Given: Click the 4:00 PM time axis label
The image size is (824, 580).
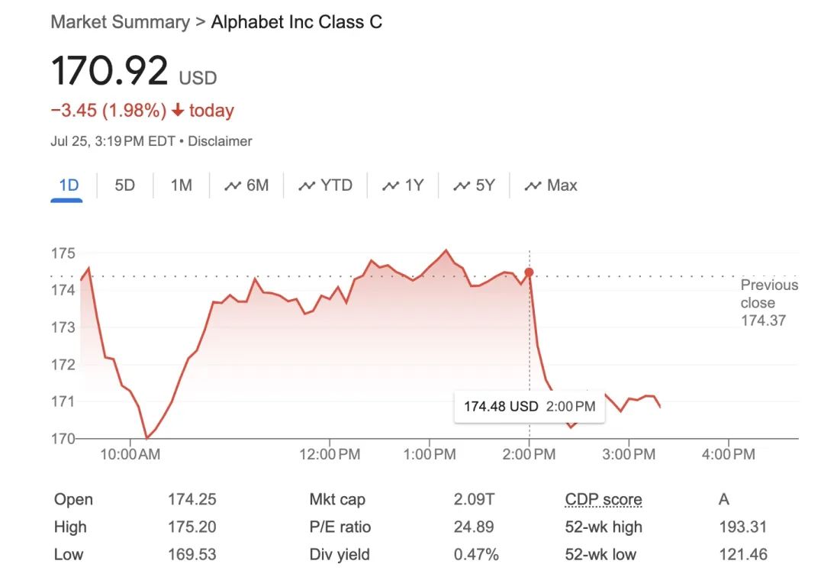Looking at the screenshot, I should 728,455.
